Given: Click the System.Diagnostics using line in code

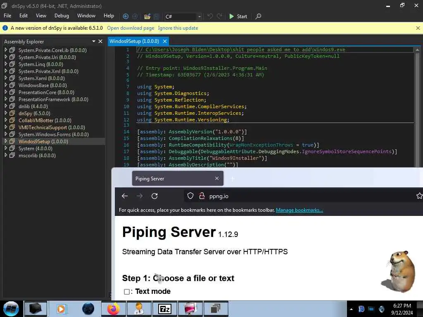Looking at the screenshot, I should coord(173,93).
